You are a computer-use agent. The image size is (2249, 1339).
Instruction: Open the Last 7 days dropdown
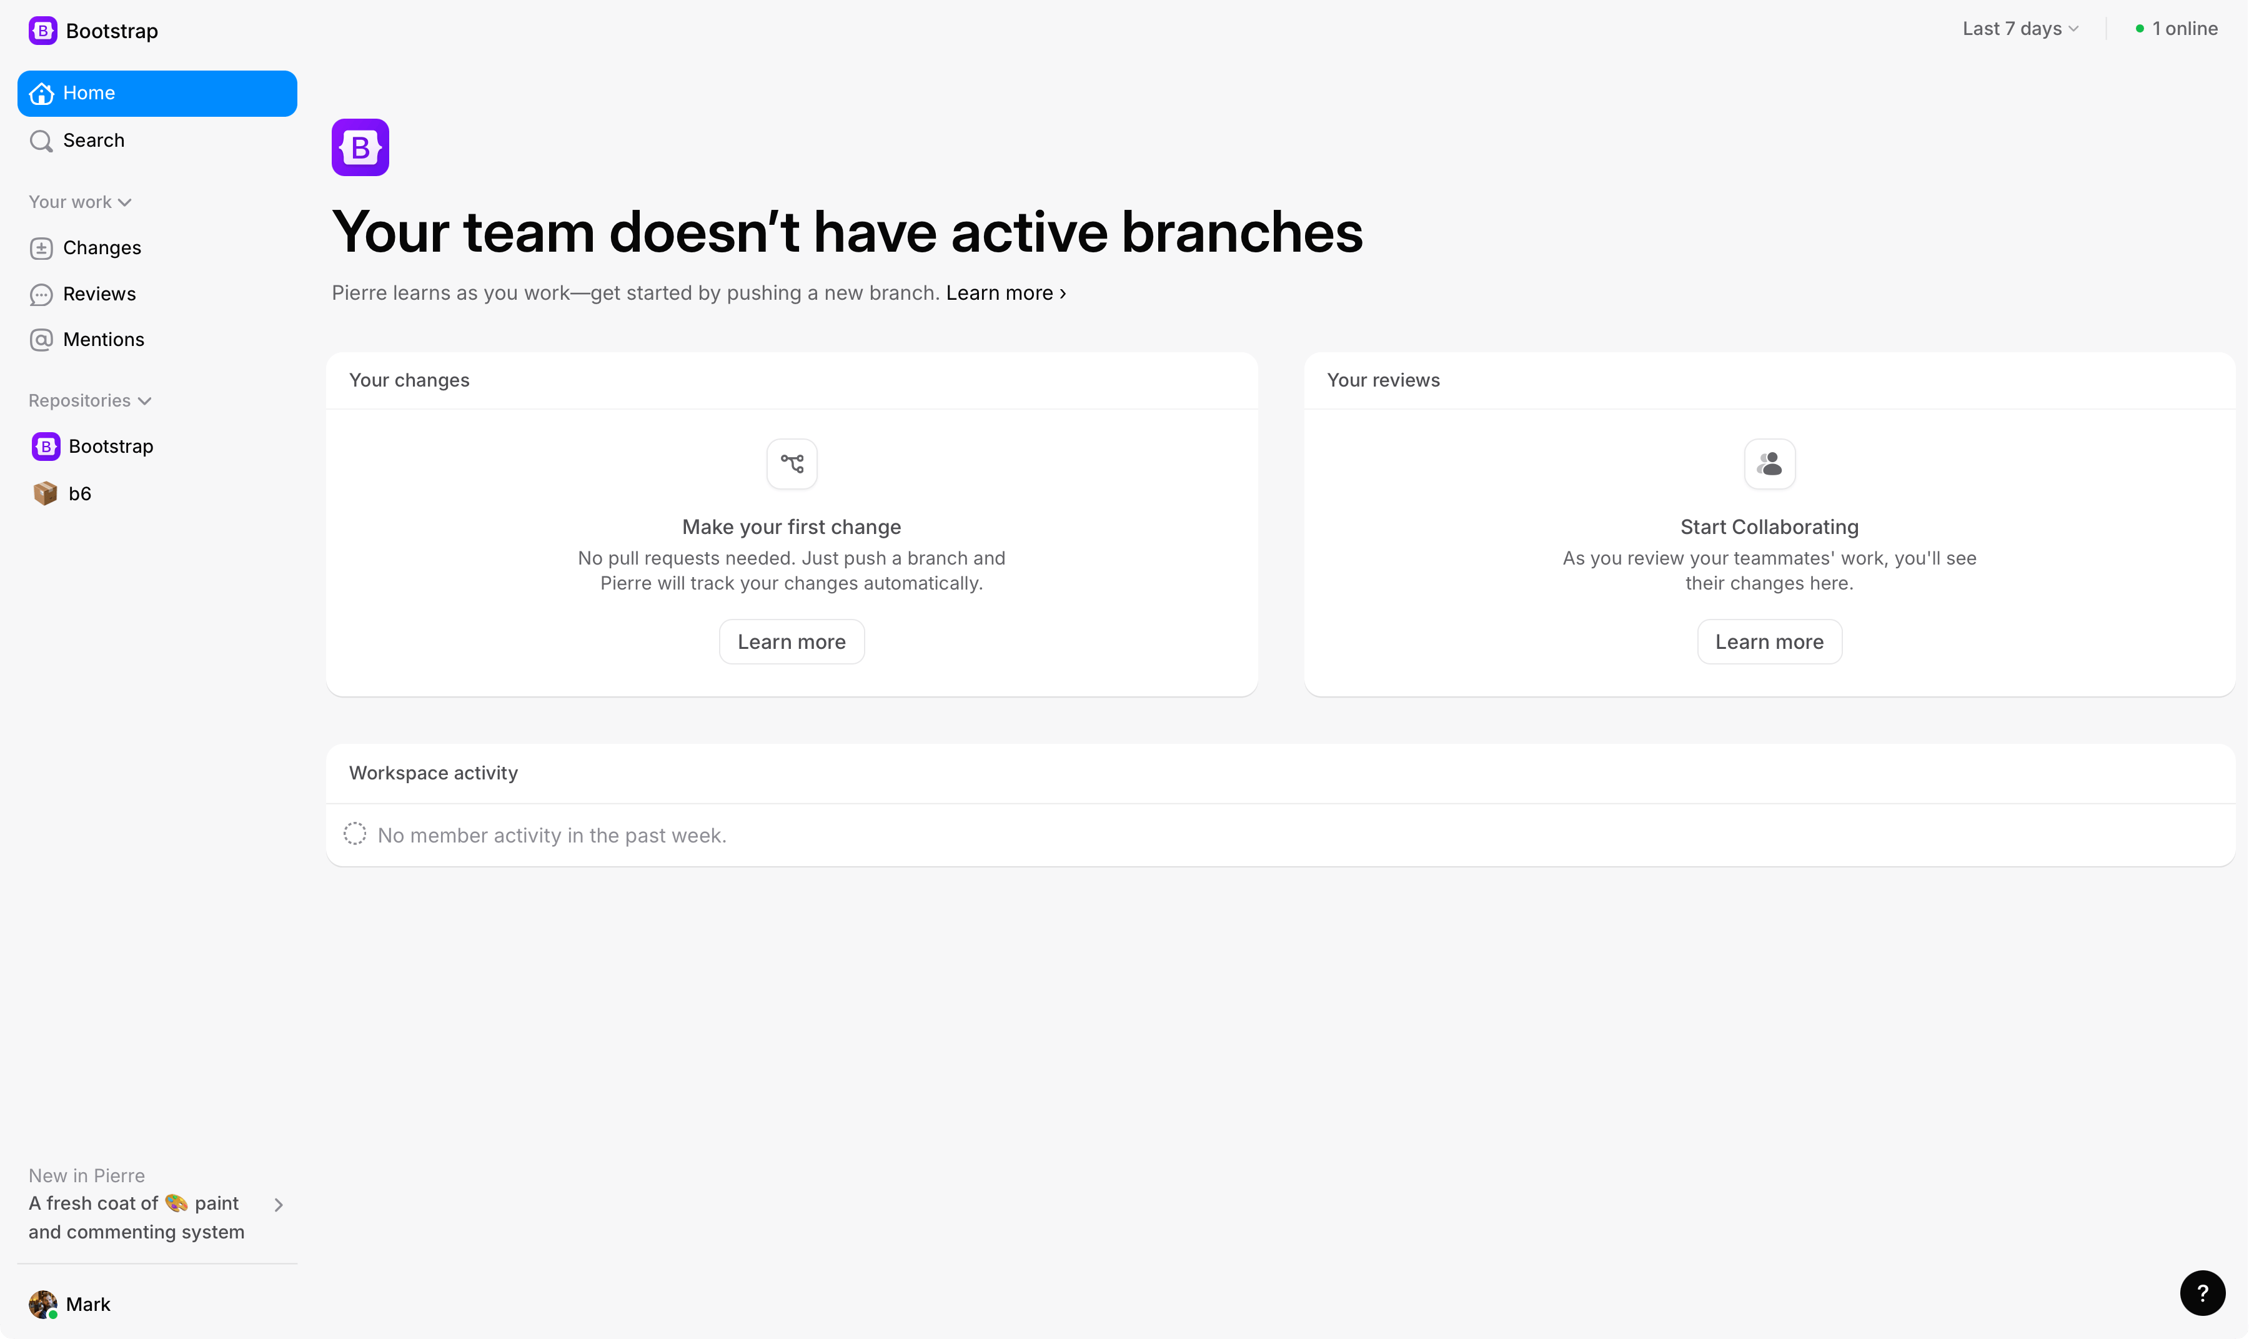click(x=2020, y=29)
